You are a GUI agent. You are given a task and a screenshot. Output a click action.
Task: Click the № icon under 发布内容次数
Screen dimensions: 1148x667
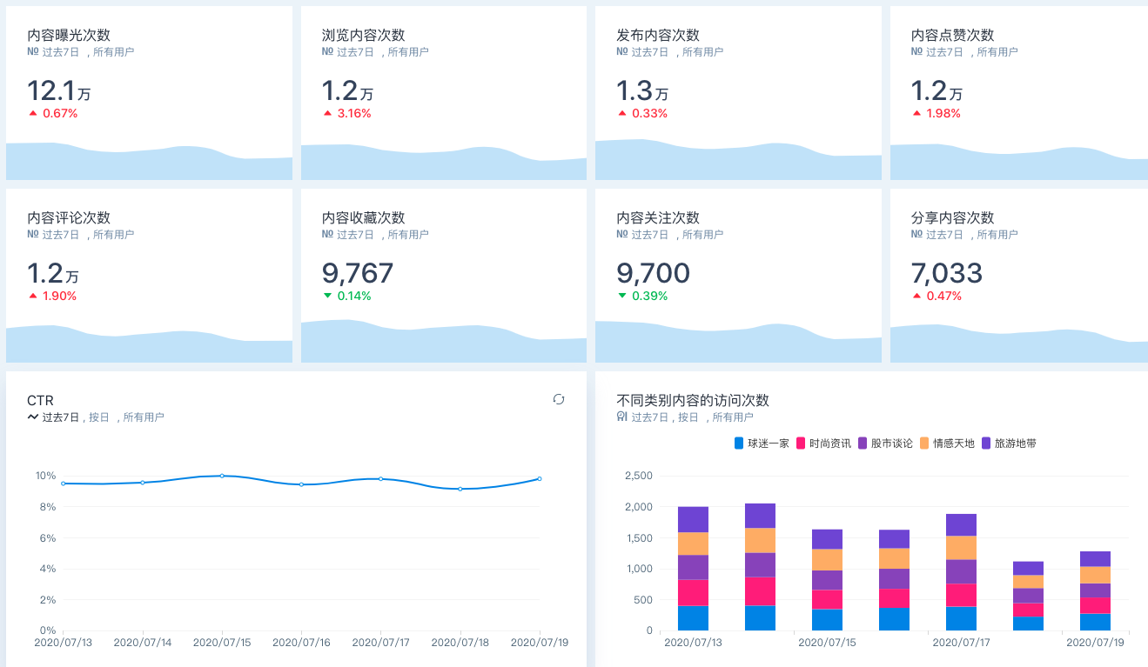622,52
